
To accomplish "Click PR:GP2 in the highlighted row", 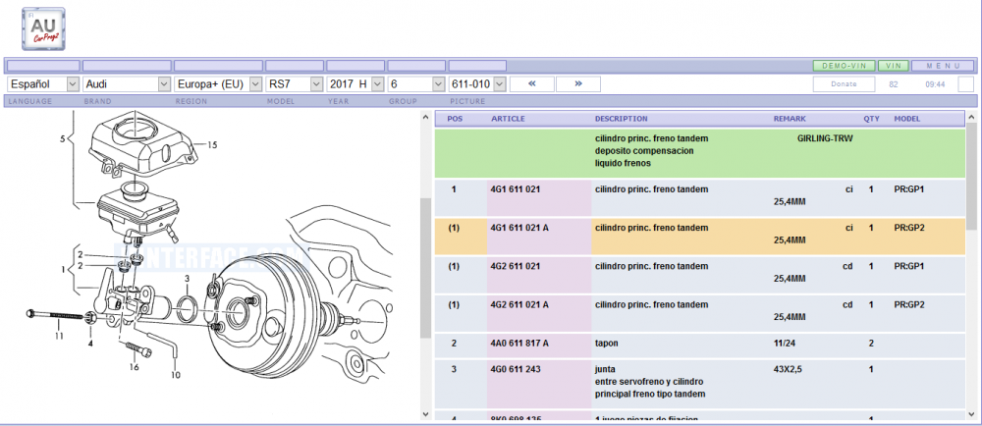I will tap(909, 229).
